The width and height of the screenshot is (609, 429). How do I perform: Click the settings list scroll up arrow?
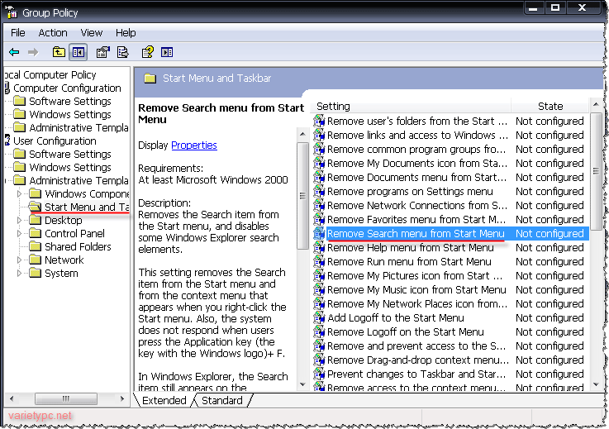click(x=596, y=105)
